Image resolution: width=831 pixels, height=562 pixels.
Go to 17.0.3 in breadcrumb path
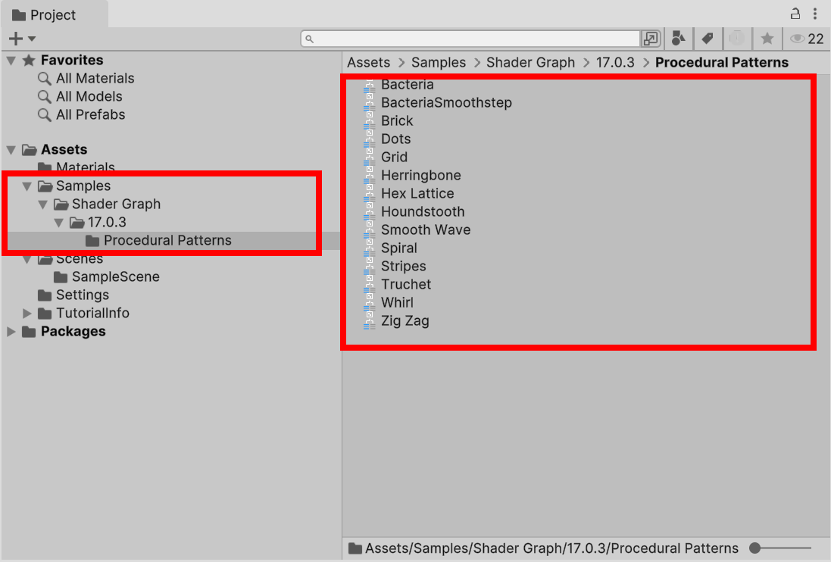[x=615, y=63]
